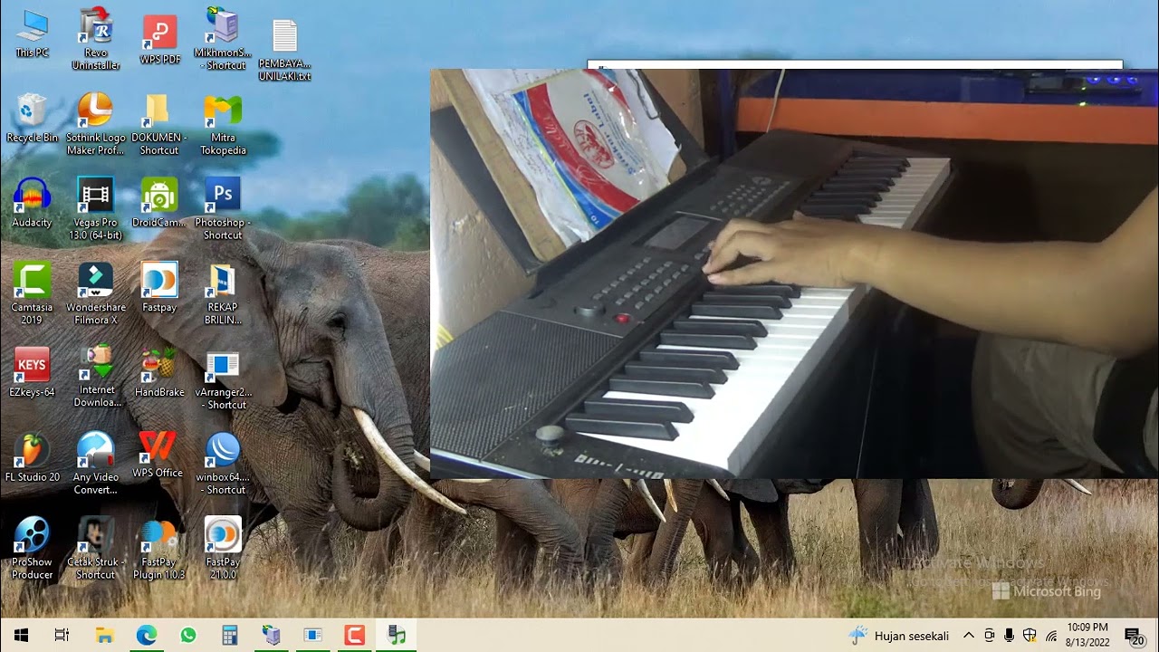Screen dimensions: 1159x652
Task: Open the Revo Uninstaller shortcut
Action: tap(95, 39)
